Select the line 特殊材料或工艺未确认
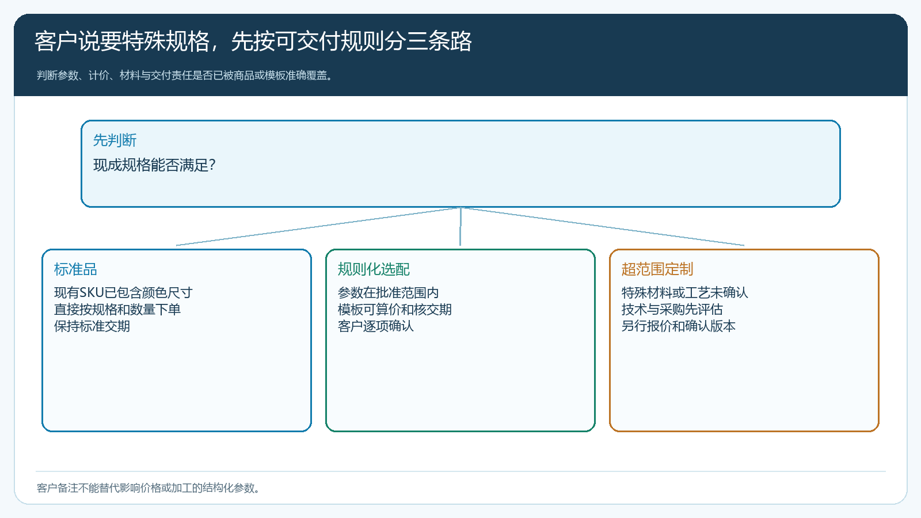 684,292
